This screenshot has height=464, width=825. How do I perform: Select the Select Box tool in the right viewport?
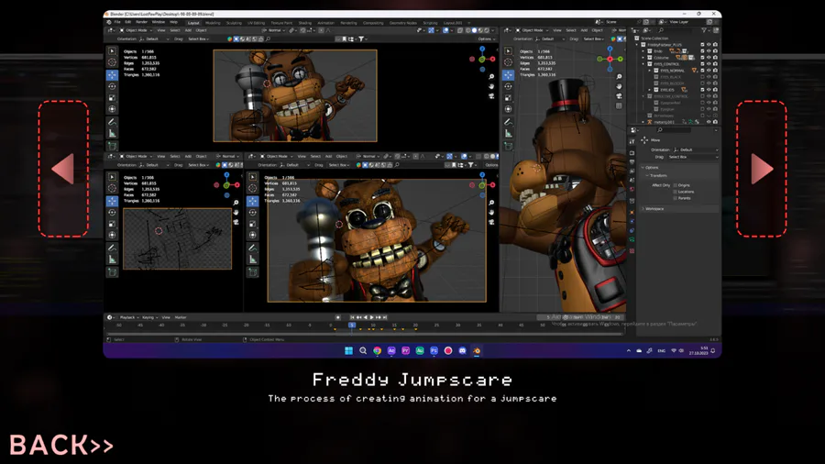click(x=508, y=51)
